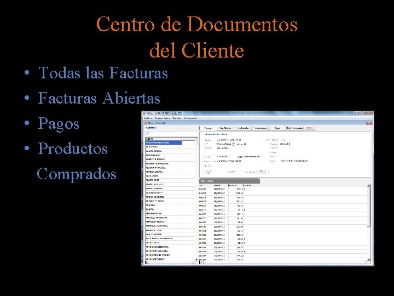Switch to the Fac. Pagadas tab
Viewport: 394px width, 296px height.
[x=243, y=128]
